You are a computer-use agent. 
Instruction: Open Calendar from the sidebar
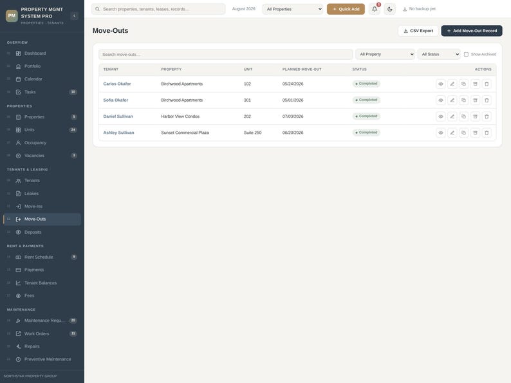(x=42, y=79)
